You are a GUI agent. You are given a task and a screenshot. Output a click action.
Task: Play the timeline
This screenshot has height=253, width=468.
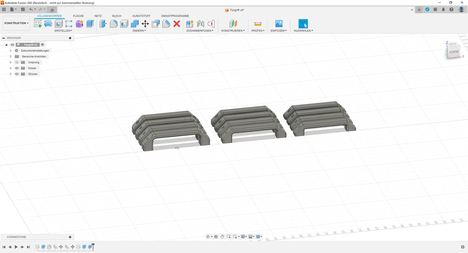[x=16, y=247]
